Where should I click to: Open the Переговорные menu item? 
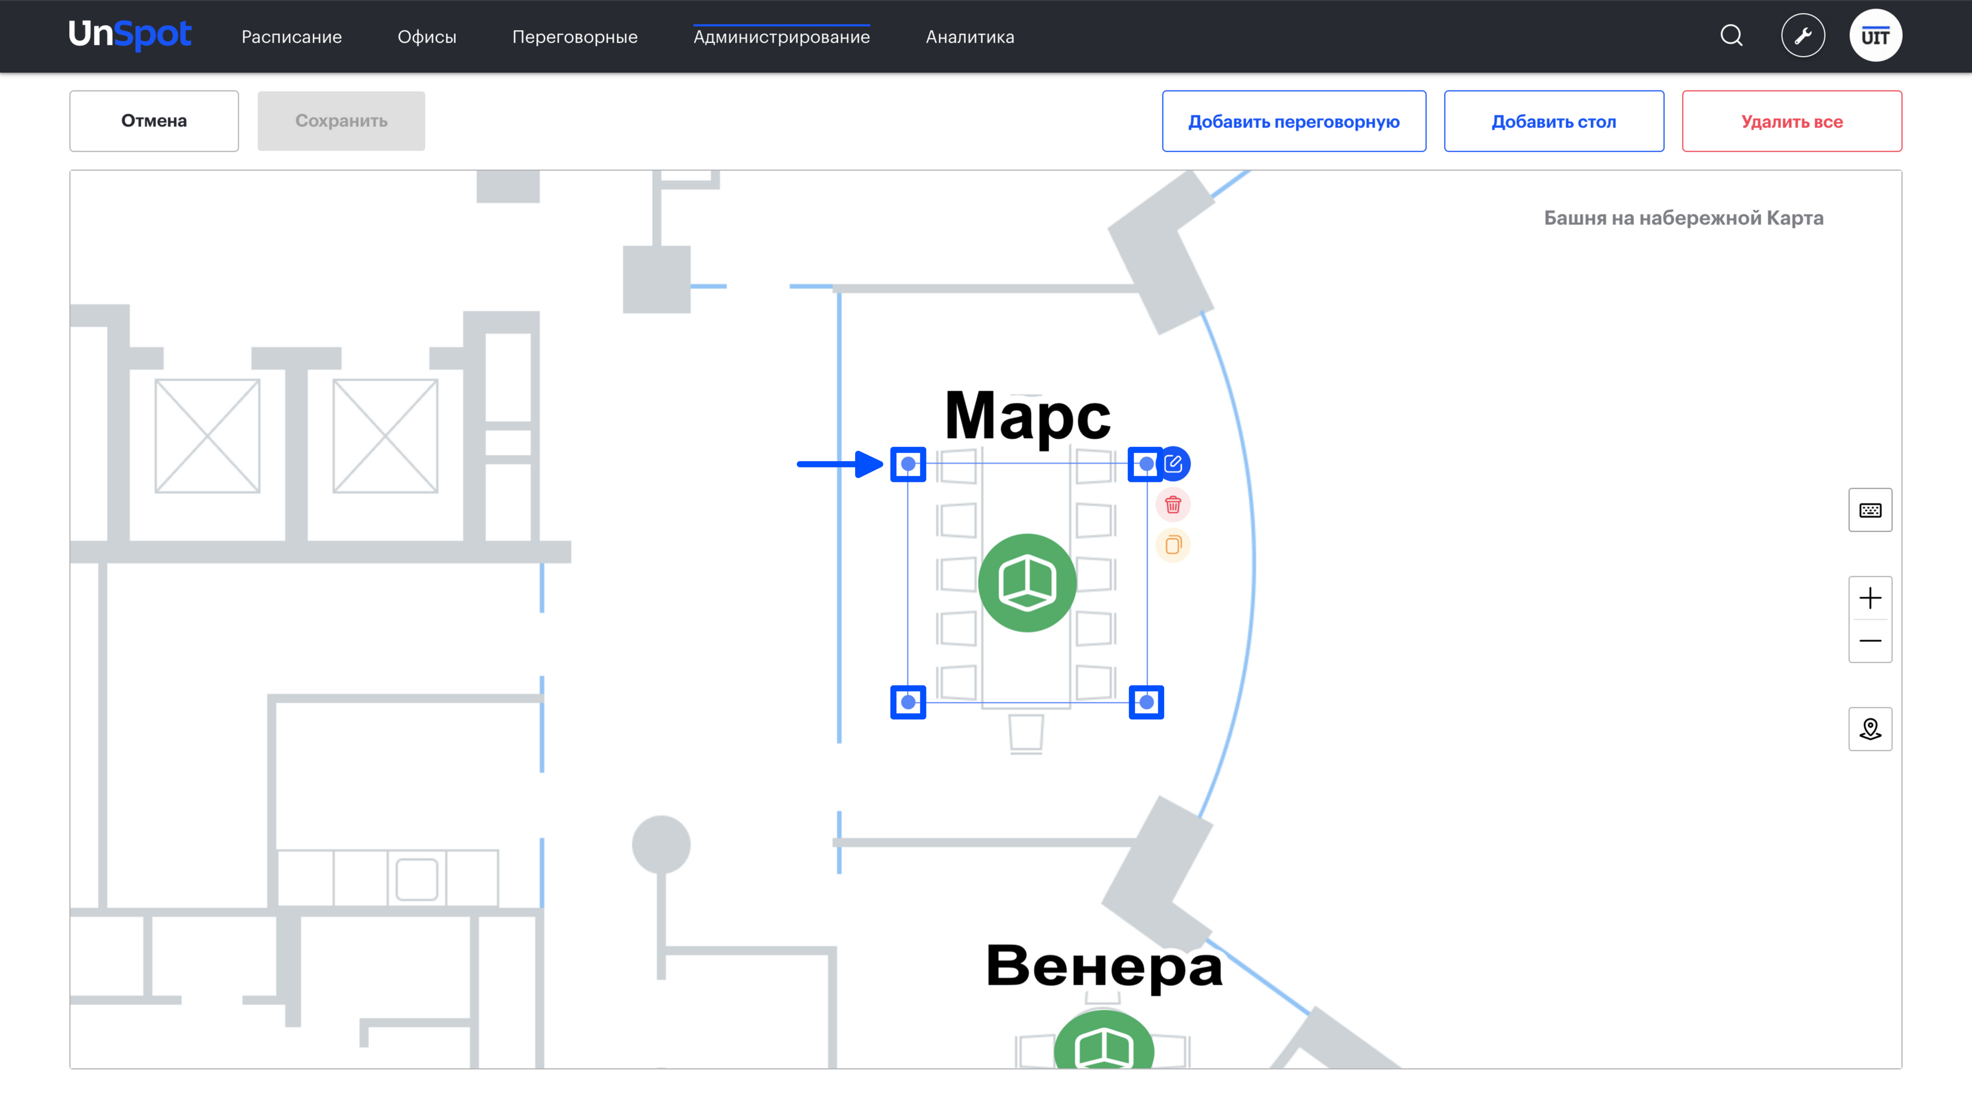(x=575, y=37)
